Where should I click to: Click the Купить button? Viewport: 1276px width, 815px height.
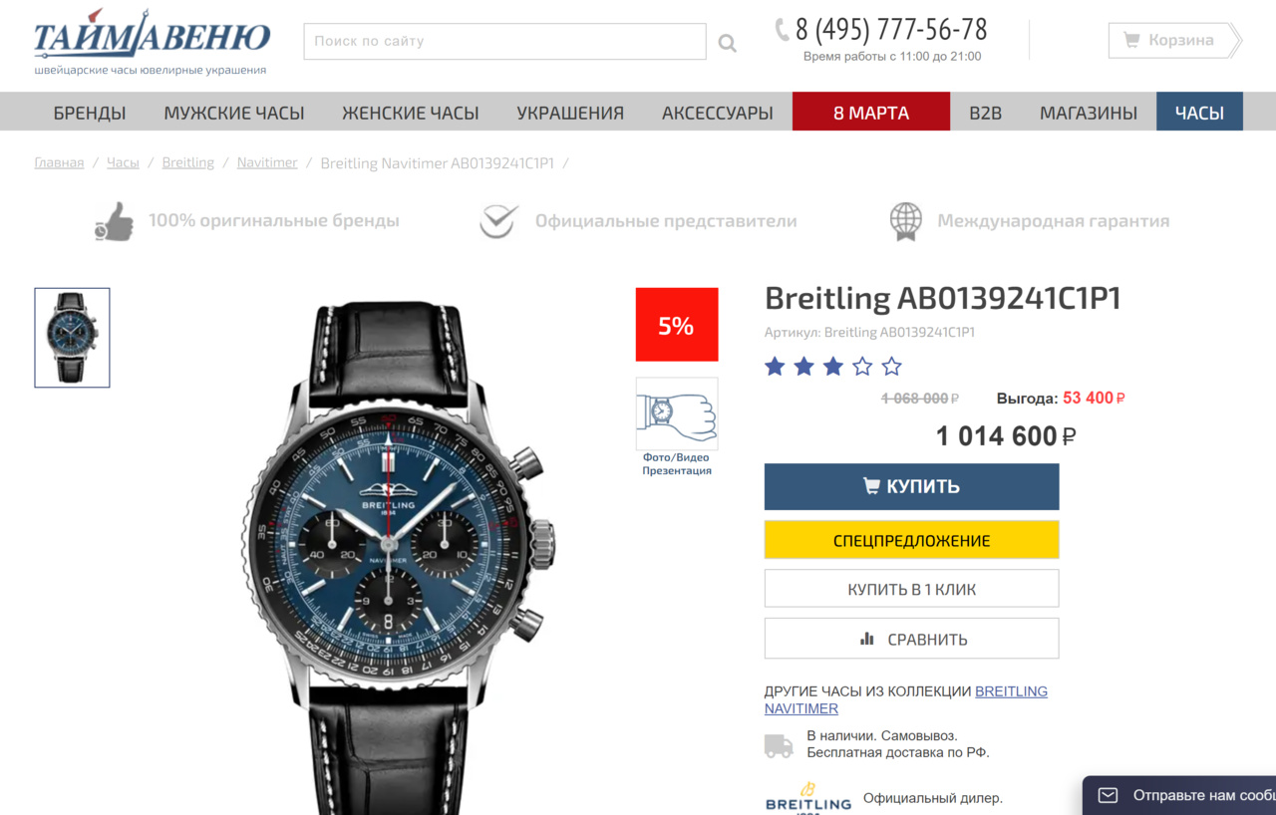coord(911,486)
